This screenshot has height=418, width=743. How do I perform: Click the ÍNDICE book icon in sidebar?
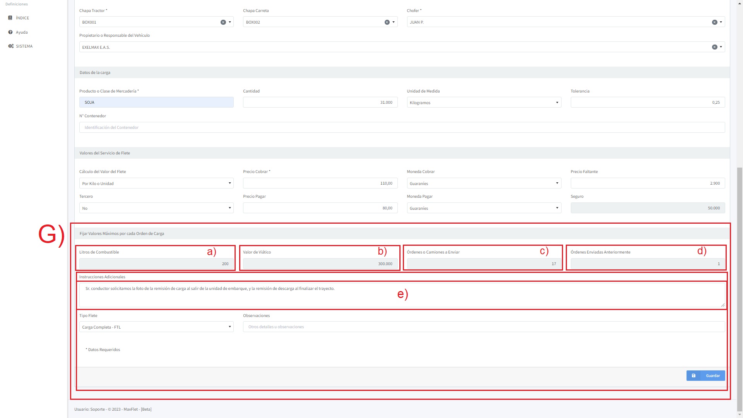tap(10, 18)
